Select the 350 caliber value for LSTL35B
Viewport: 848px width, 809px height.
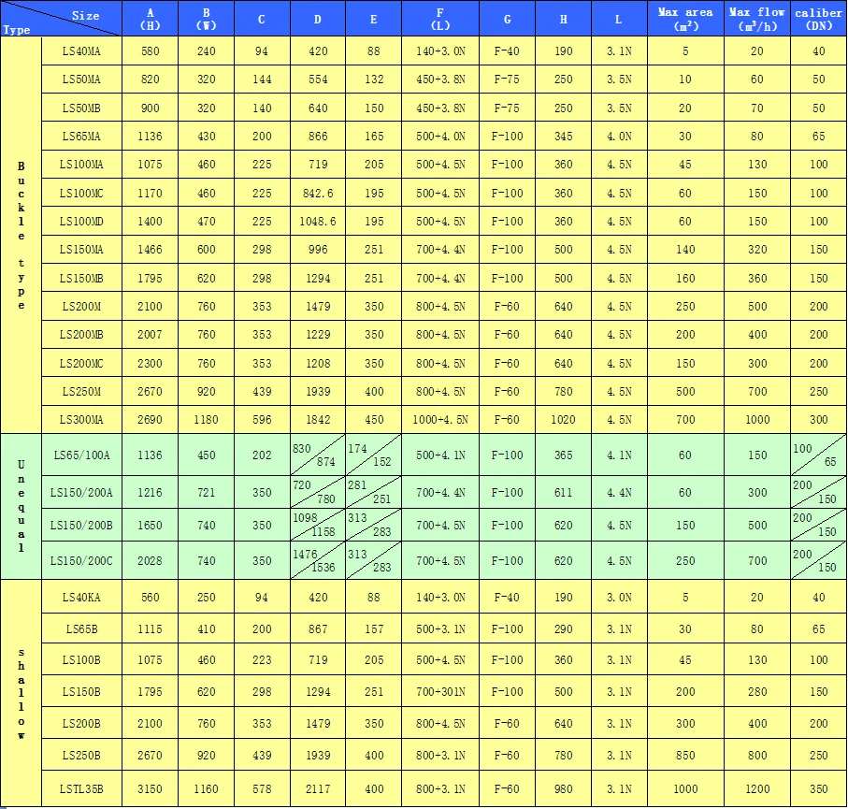[818, 788]
